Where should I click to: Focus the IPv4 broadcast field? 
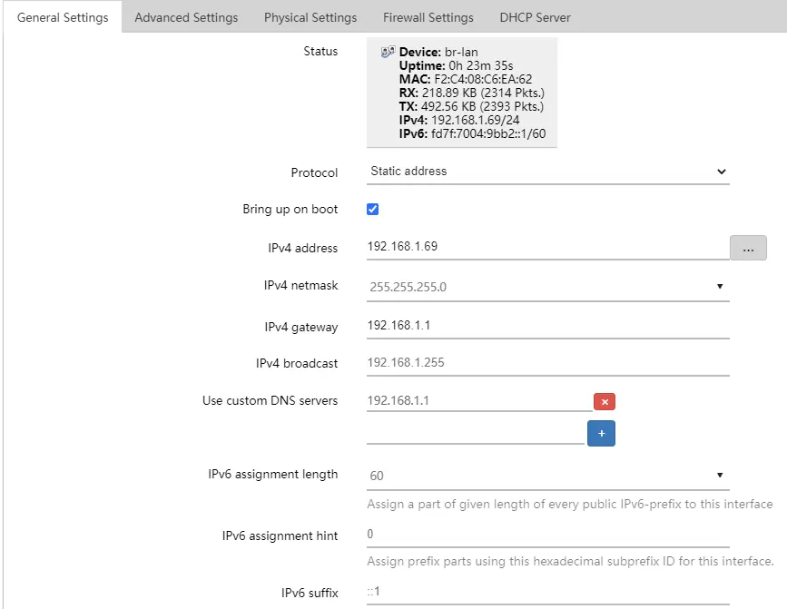[547, 363]
